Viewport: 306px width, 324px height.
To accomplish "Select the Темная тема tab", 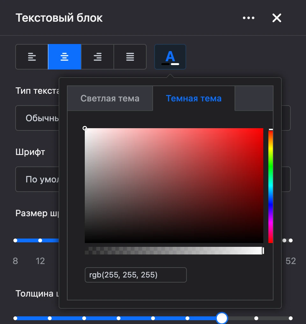I will coord(194,98).
